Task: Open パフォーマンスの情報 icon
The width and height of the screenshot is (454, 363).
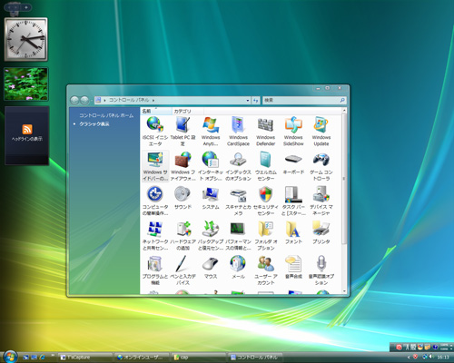Action: pos(238,236)
